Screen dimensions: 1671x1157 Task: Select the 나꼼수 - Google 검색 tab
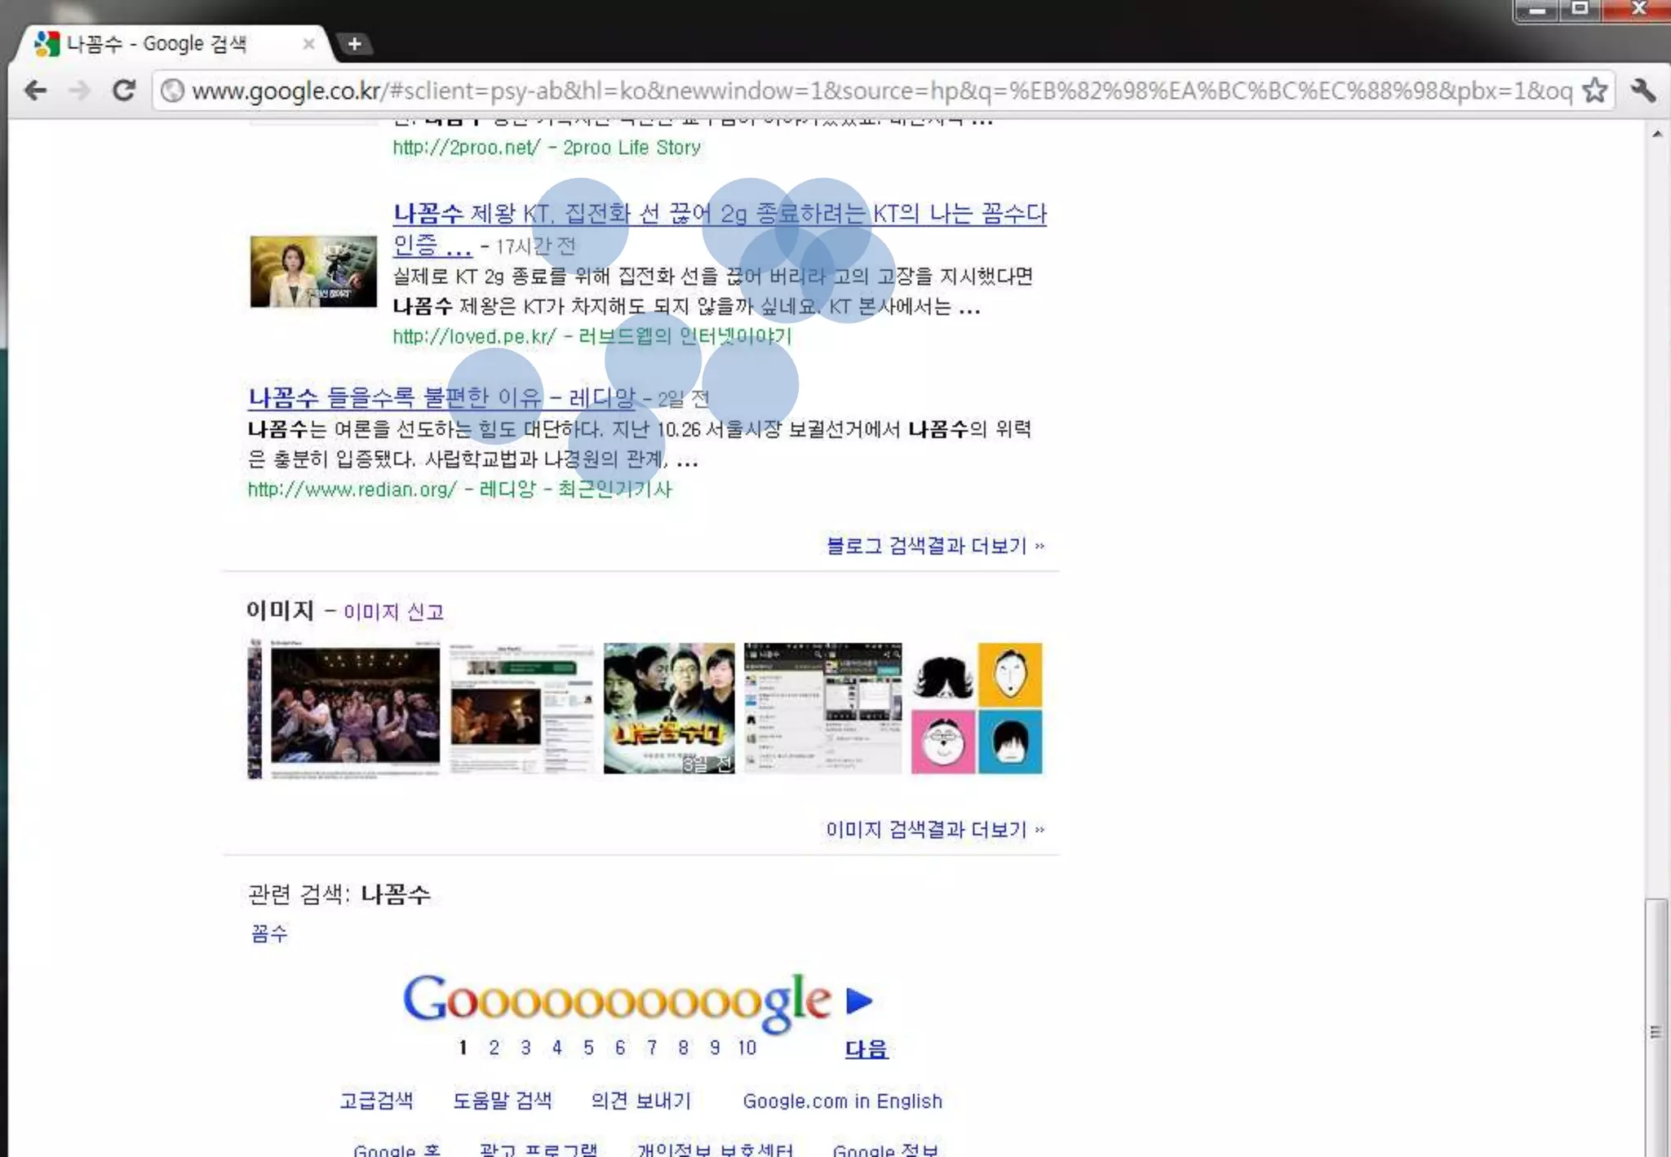[157, 44]
